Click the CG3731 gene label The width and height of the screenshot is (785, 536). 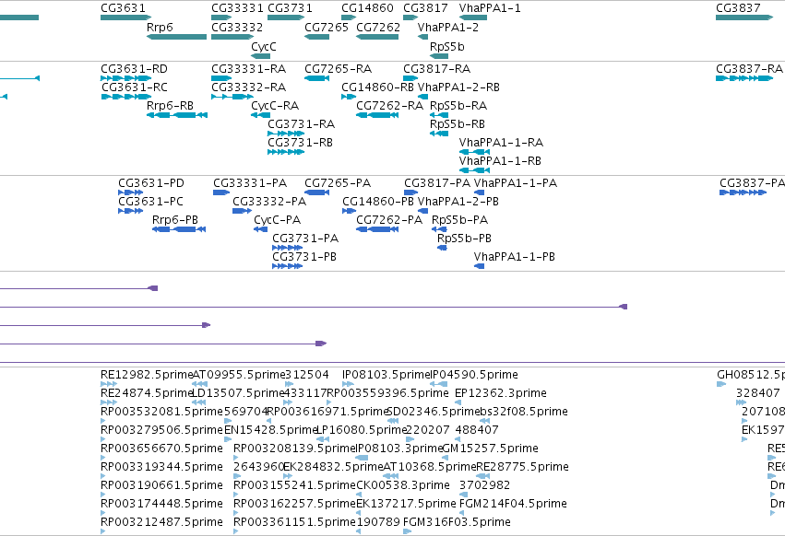(x=290, y=8)
